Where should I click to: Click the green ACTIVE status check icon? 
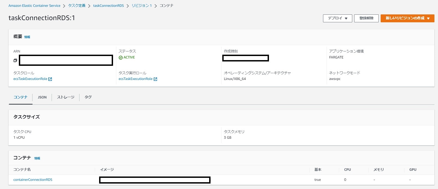tap(121, 58)
